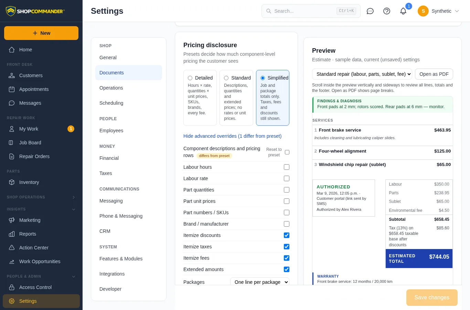The height and width of the screenshot is (310, 470).
Task: Go to Scheduling settings
Action: click(129, 103)
